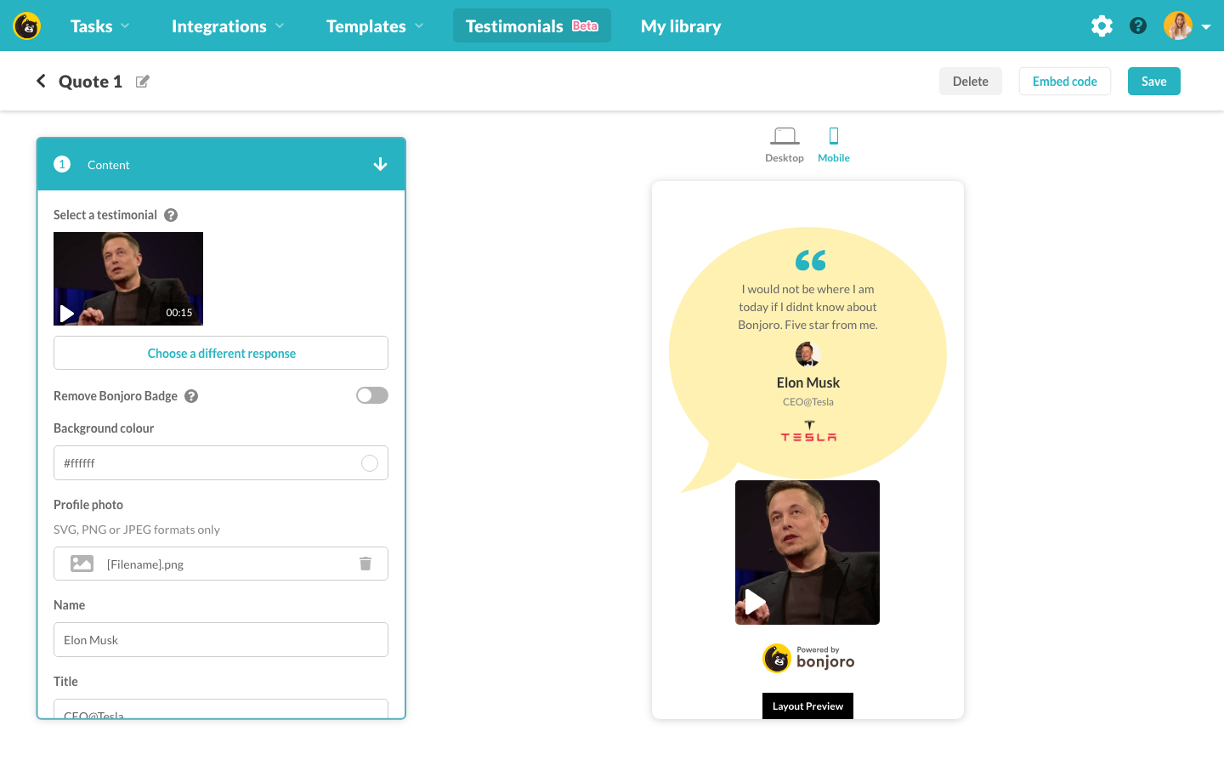This screenshot has height=765, width=1224.
Task: Click the Quote 1 title text
Action: pos(90,82)
